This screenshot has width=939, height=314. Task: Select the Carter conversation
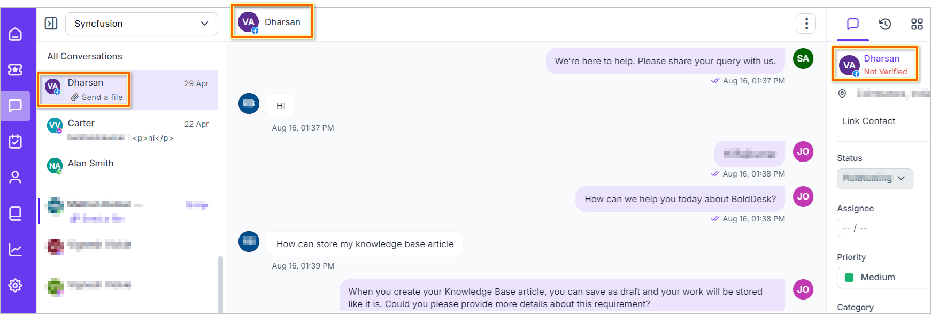coord(128,131)
